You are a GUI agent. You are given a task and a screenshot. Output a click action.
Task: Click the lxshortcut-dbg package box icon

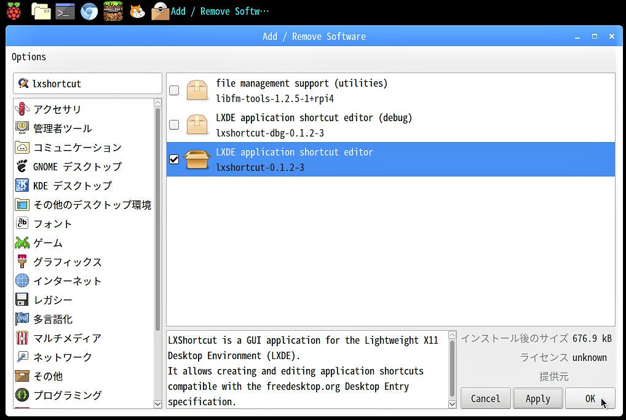(x=197, y=125)
